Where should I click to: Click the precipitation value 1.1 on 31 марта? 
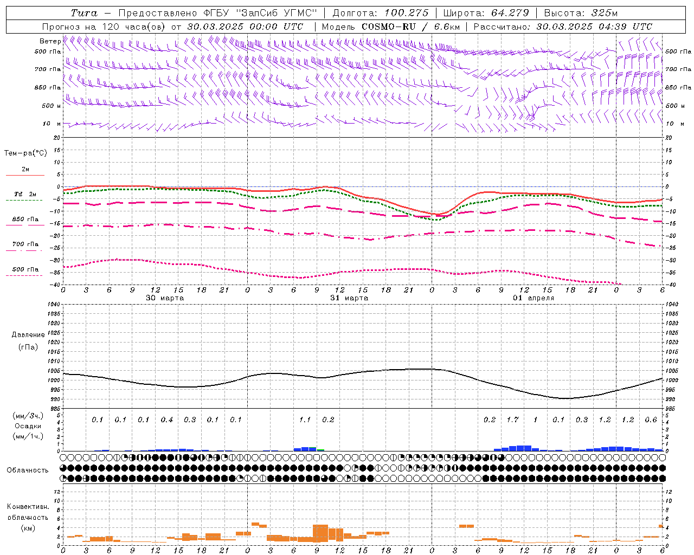(x=305, y=420)
